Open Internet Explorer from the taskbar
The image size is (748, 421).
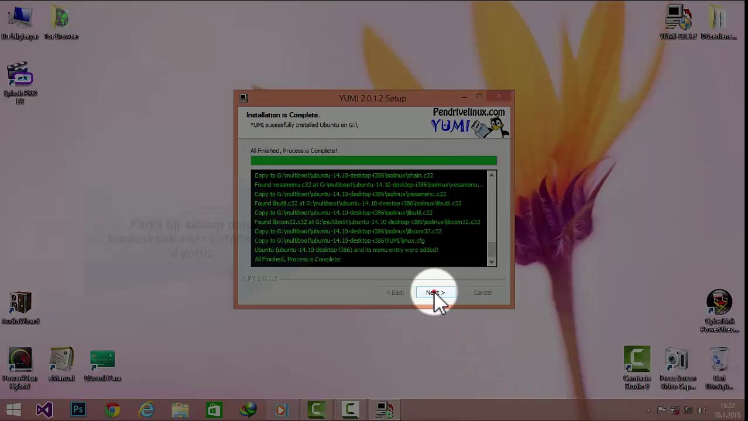146,410
